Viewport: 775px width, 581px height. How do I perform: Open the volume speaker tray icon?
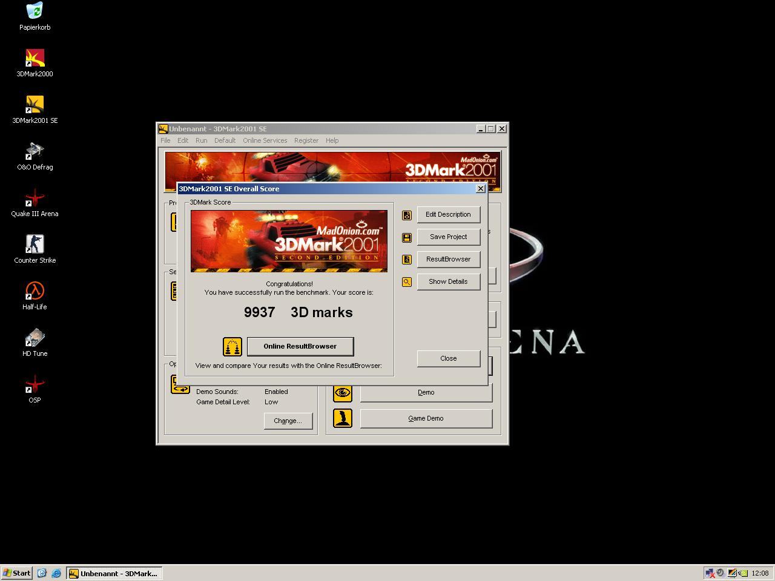coord(721,573)
